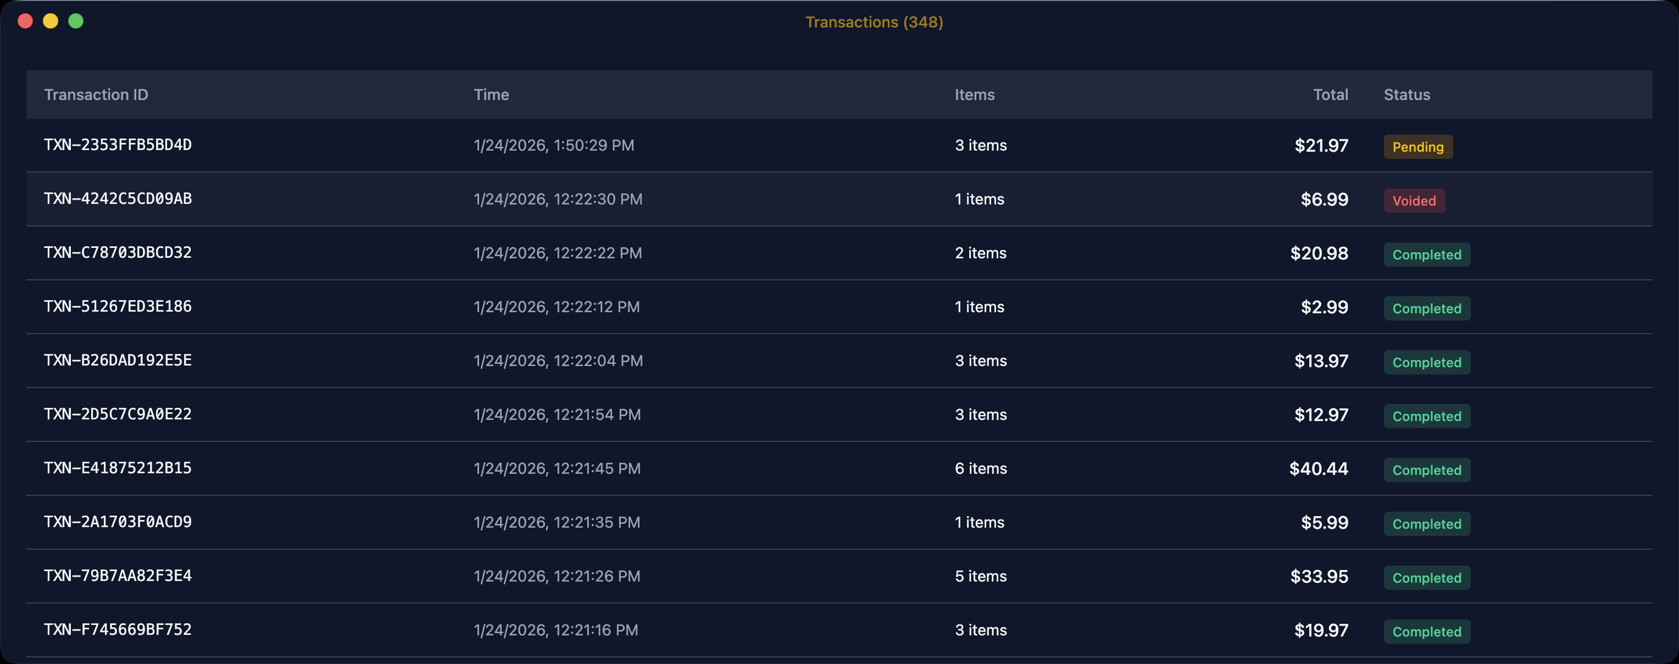Open transaction TXN-E41875212B15
Image resolution: width=1679 pixels, height=664 pixels.
(118, 468)
